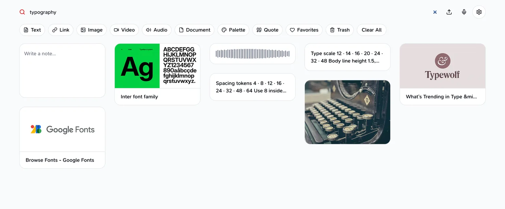Show Favorites items
Screen dimensions: 505x209
pyautogui.click(x=304, y=30)
